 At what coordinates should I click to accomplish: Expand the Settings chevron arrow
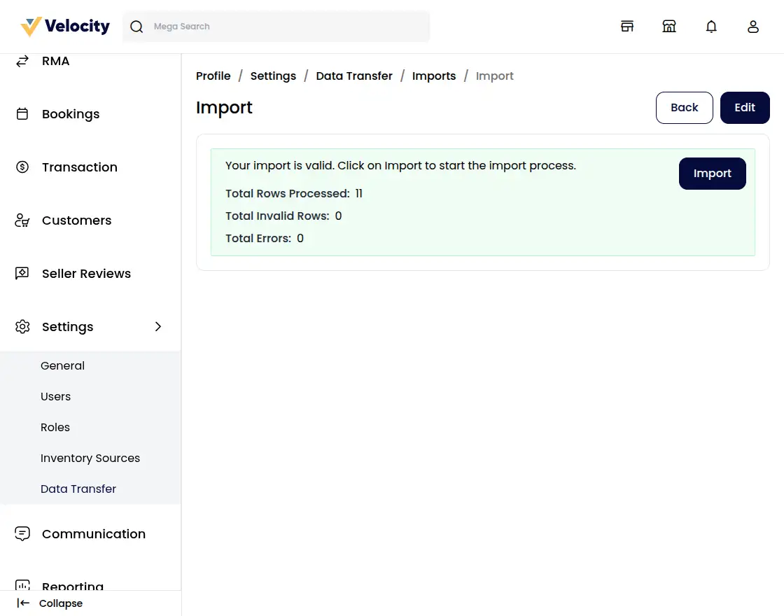[x=158, y=327]
